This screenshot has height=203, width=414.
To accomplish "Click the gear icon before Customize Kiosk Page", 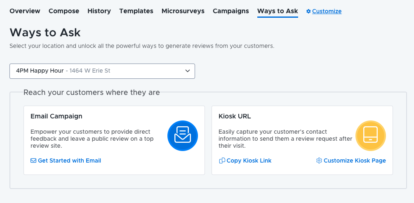I will pos(319,161).
